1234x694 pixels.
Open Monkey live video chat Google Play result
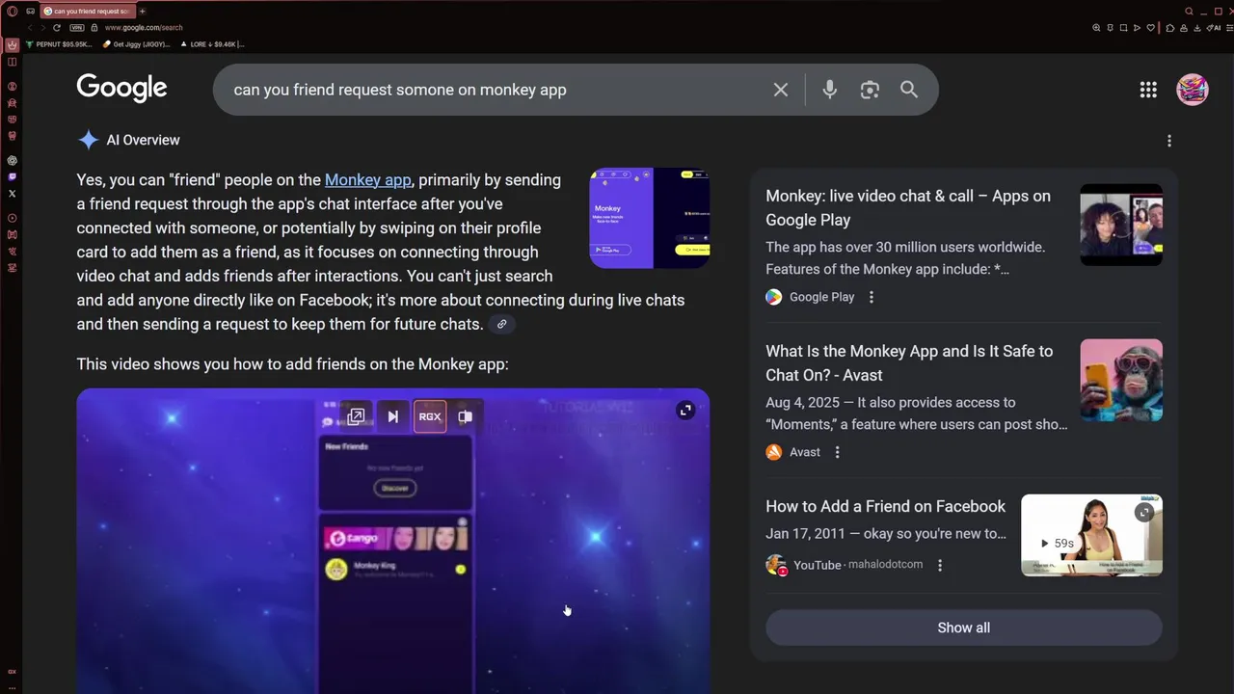pos(908,207)
